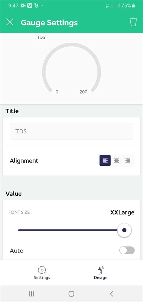Tap the gear icon for Settings
143x302 pixels.
click(x=42, y=270)
